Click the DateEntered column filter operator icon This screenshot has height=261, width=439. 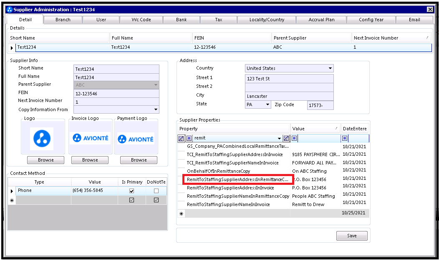[345, 138]
